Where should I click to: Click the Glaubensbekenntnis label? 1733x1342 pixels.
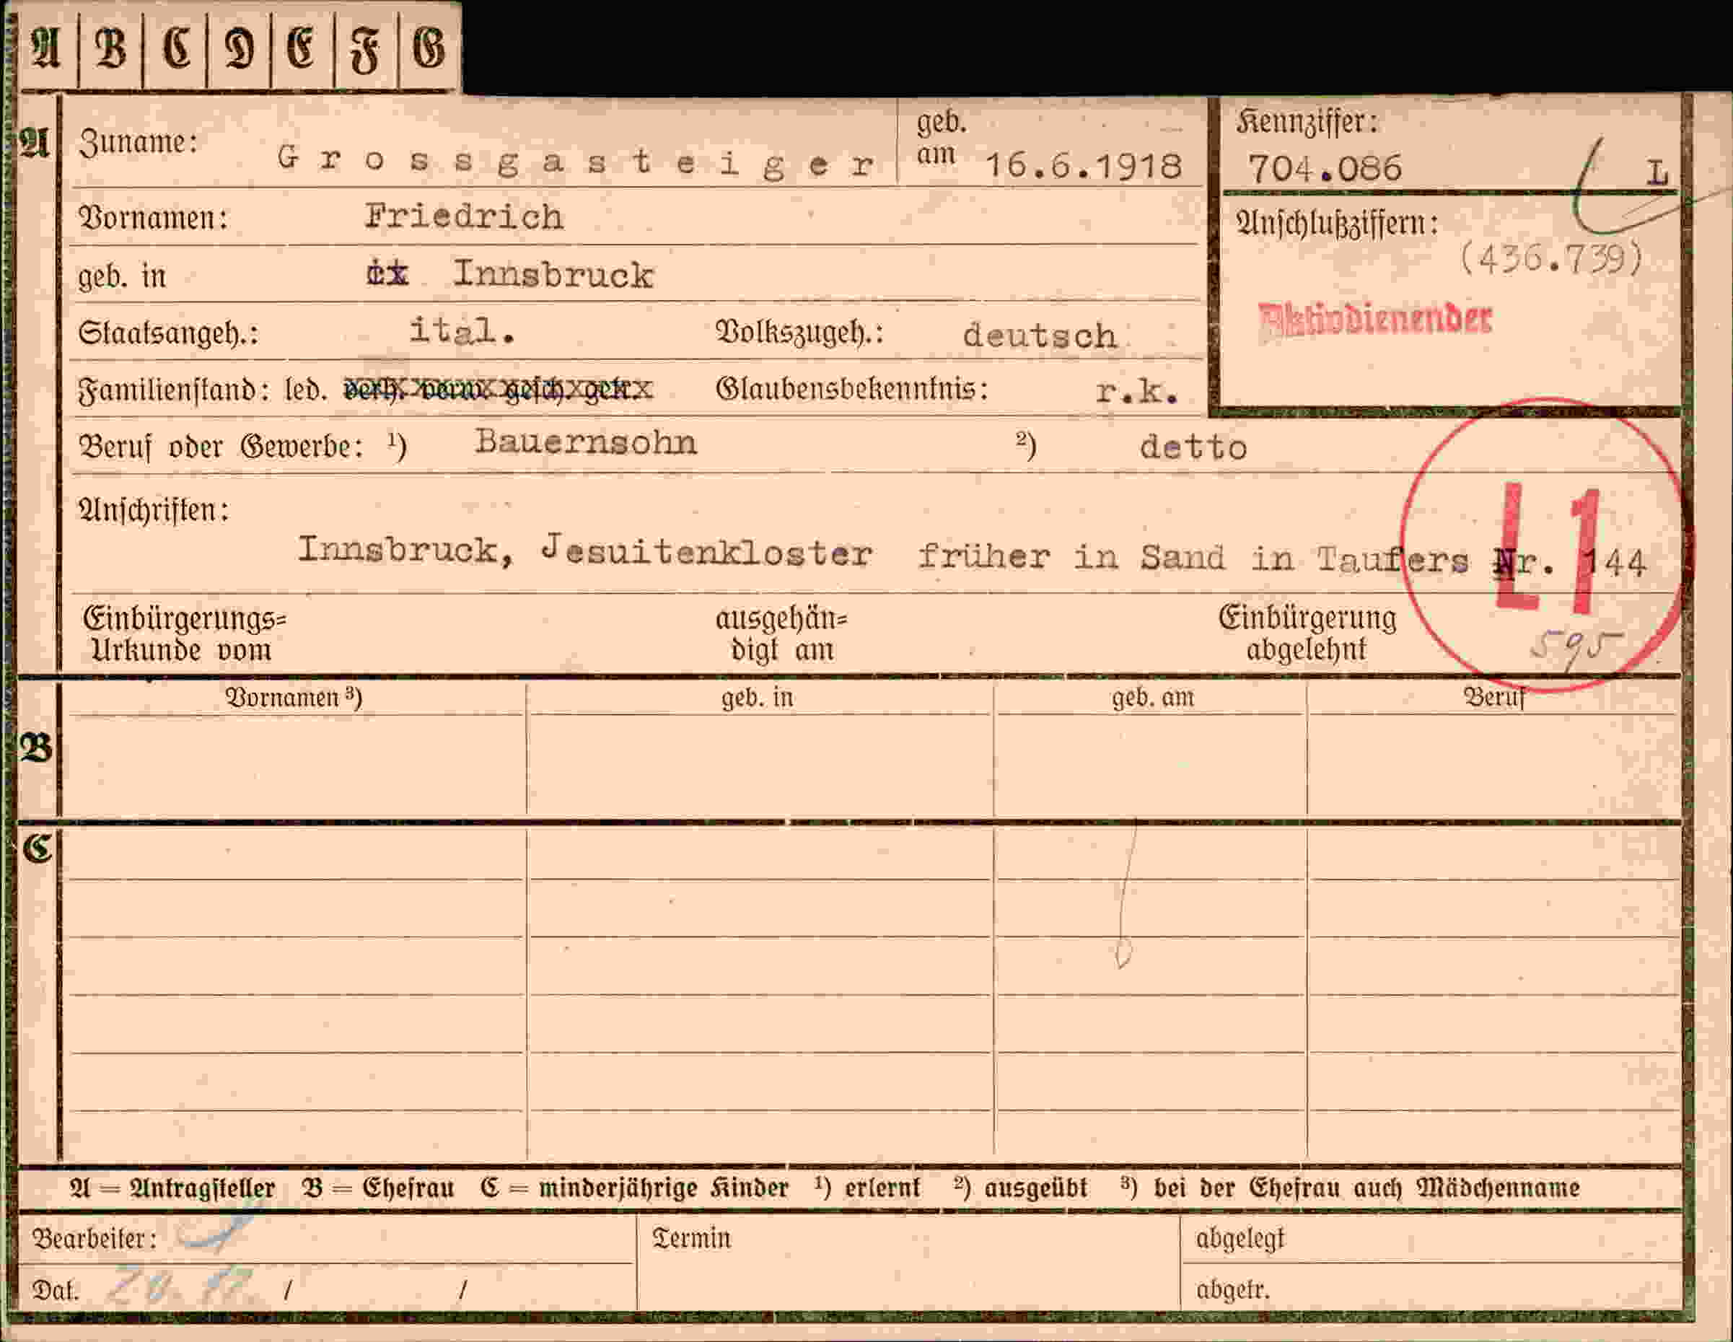[852, 389]
